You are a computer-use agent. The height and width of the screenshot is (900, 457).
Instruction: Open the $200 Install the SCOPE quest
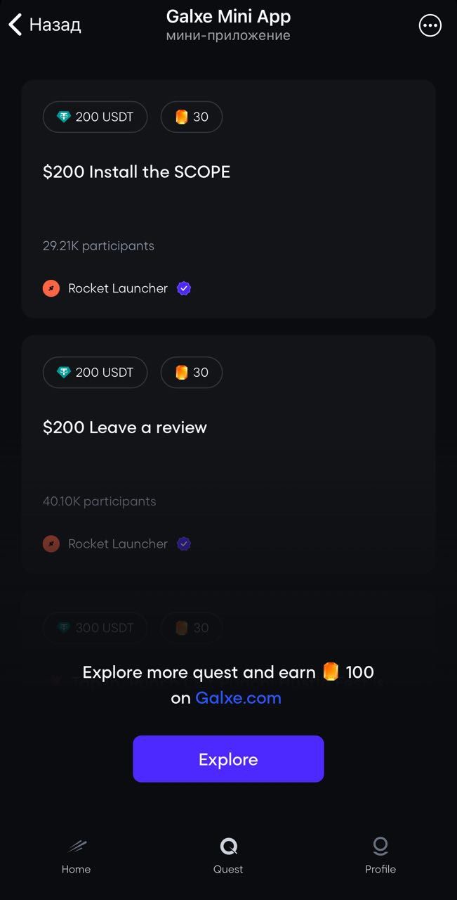click(x=137, y=172)
